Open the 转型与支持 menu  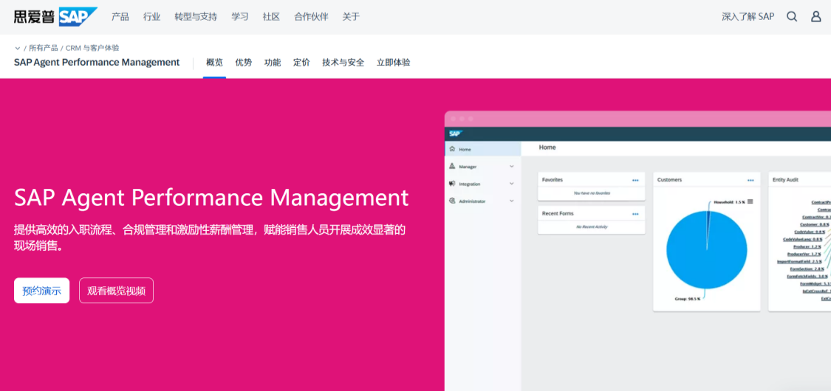click(196, 16)
